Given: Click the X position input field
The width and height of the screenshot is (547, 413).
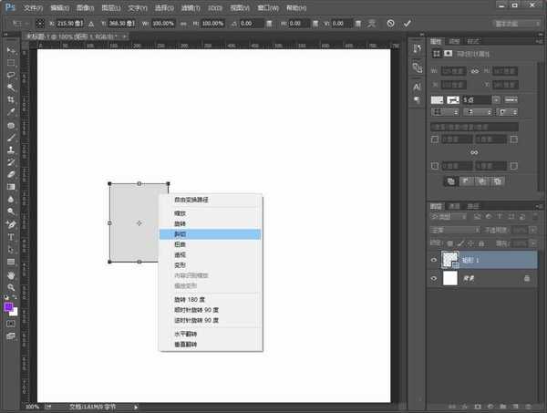Looking at the screenshot, I should click(x=70, y=23).
